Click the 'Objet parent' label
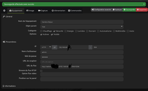148x91 pixels. click(31, 26)
